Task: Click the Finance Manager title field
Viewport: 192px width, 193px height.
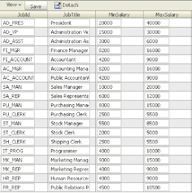Action: tap(69, 50)
